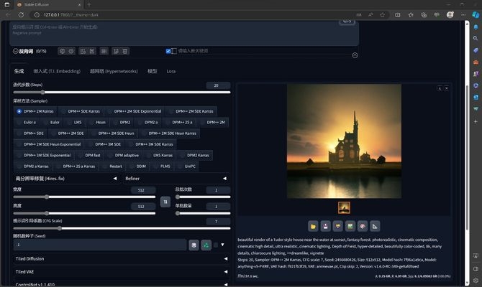482x287 pixels.
Task: Download the generated image via arrow icon
Action: [x=440, y=88]
